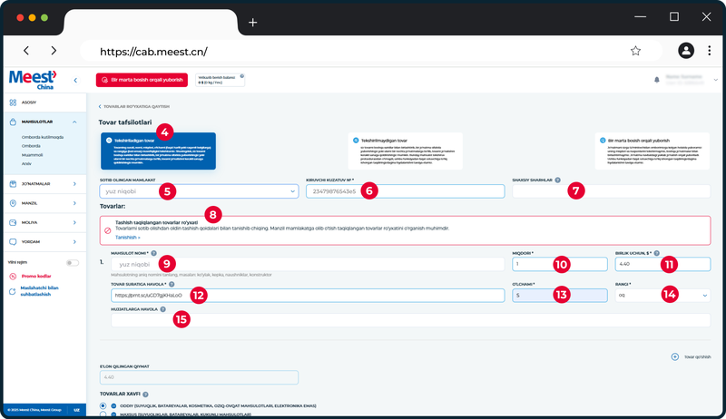Toggle the Yilni rejim switch
Viewport: 726px width, 419px height.
pyautogui.click(x=73, y=263)
